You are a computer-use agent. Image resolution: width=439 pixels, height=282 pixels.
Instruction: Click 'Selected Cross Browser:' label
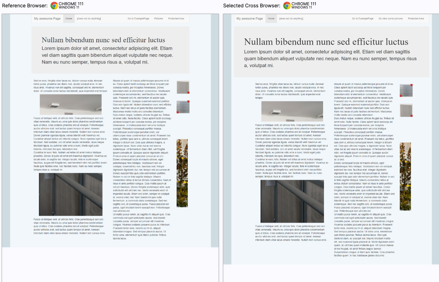click(x=252, y=6)
